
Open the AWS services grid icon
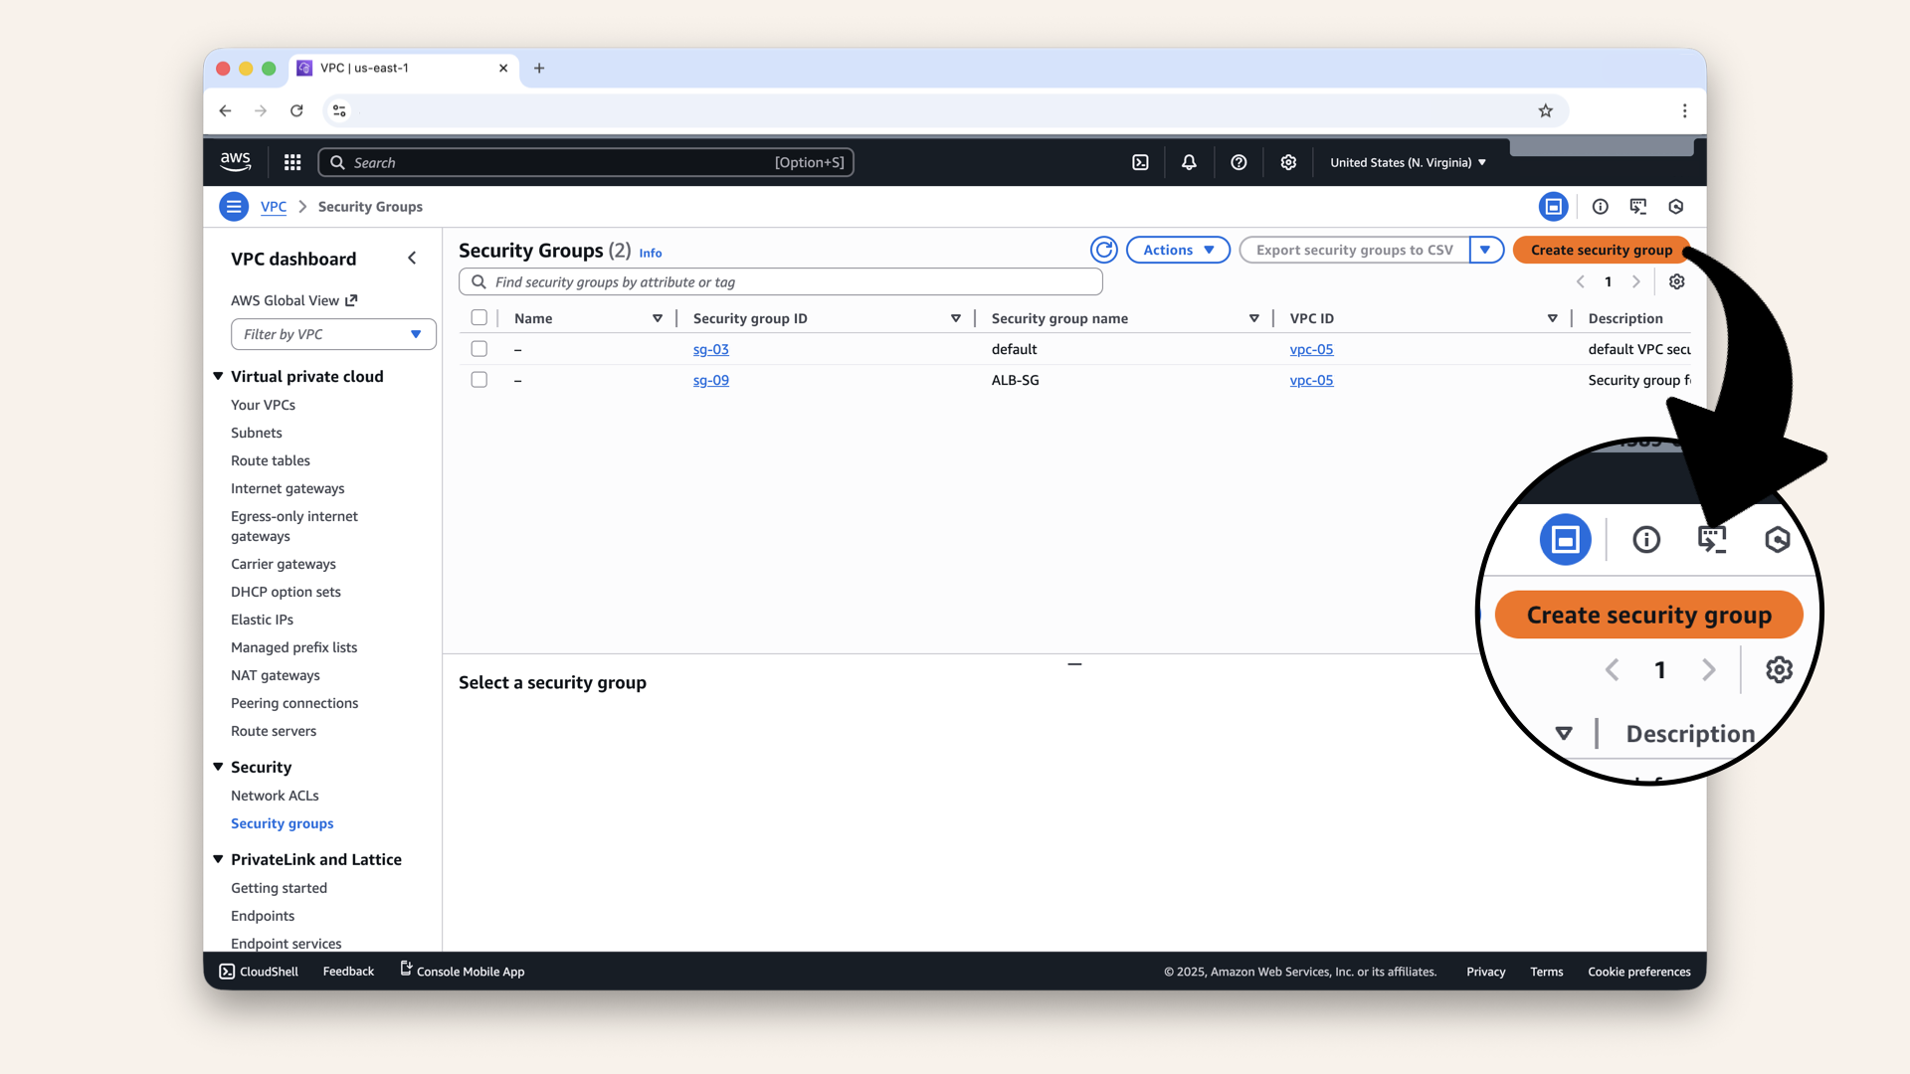(291, 161)
